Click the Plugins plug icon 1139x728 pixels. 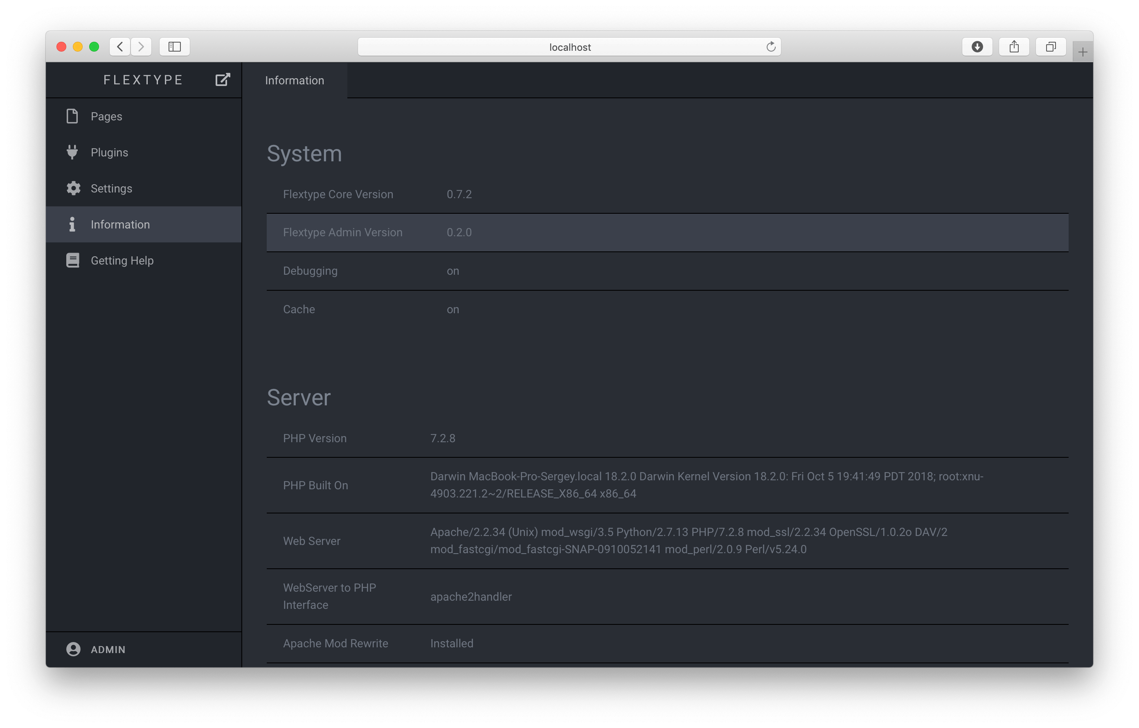[x=72, y=152]
